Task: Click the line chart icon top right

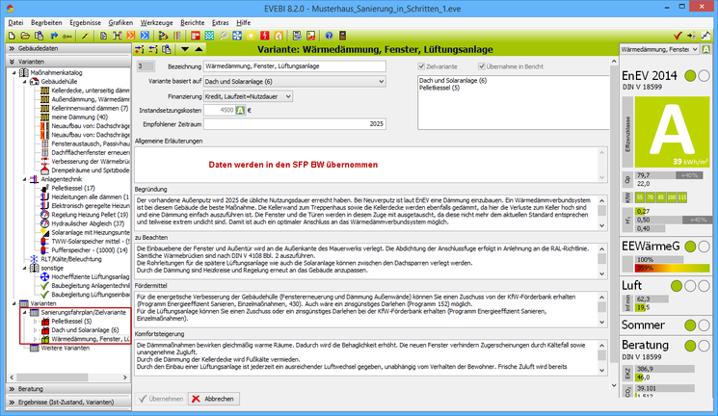Action: pyautogui.click(x=705, y=36)
